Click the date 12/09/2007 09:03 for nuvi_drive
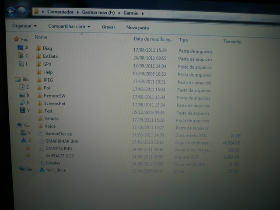The height and width of the screenshot is (210, 280). click(147, 171)
